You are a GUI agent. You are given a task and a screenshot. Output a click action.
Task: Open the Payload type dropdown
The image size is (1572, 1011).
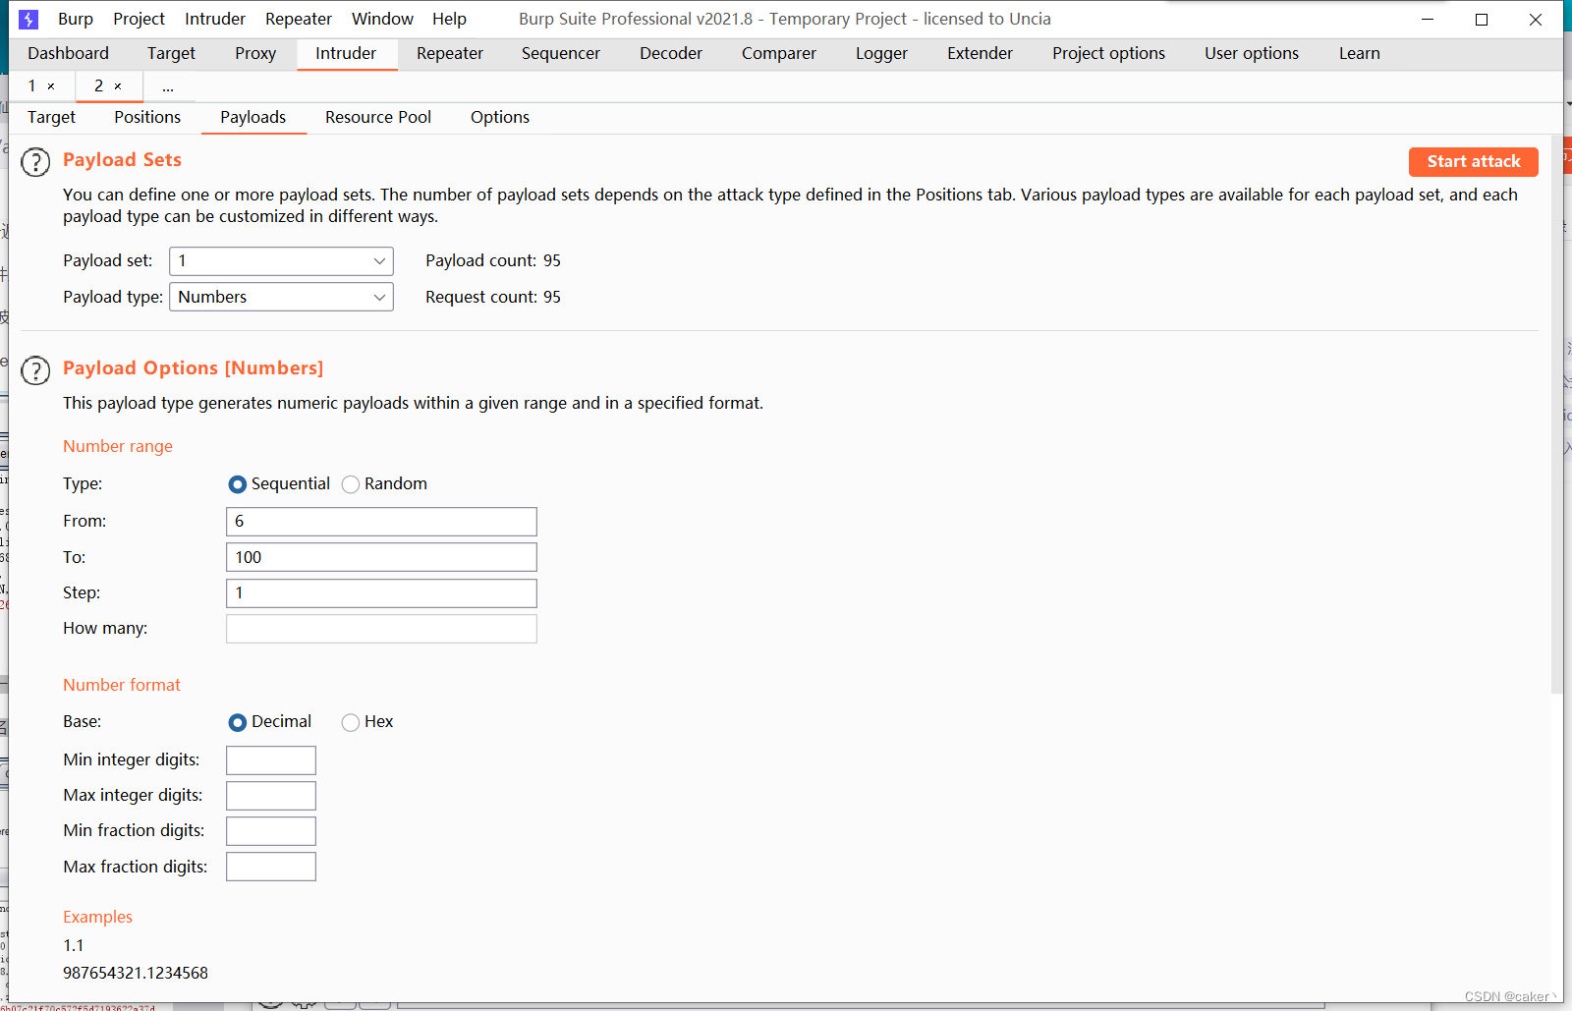pyautogui.click(x=281, y=297)
